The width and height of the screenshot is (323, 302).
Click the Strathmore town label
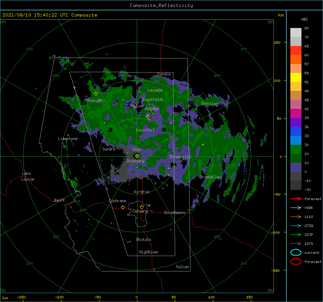coord(174,213)
